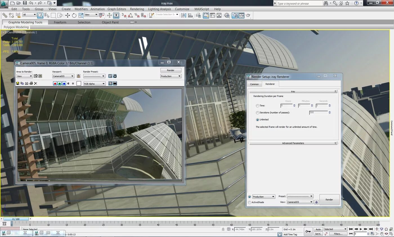This screenshot has height=237, width=394.
Task: Toggle the 3D Snaps tool
Action: tap(124, 15)
